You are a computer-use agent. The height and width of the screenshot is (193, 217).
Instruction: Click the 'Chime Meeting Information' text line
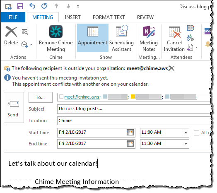pyautogui.click(x=77, y=182)
